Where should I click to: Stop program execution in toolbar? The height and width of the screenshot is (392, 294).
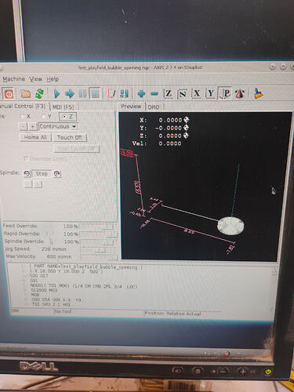95,93
